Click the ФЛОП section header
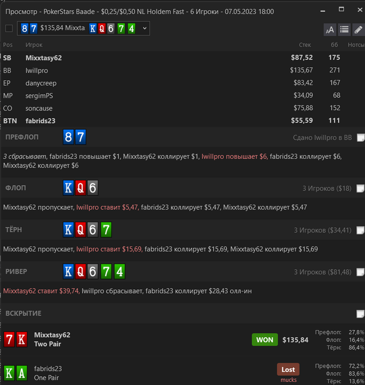This screenshot has height=385, width=365. pos(15,188)
